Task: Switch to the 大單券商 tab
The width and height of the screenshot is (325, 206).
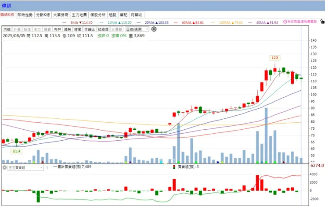Action: coord(61,15)
